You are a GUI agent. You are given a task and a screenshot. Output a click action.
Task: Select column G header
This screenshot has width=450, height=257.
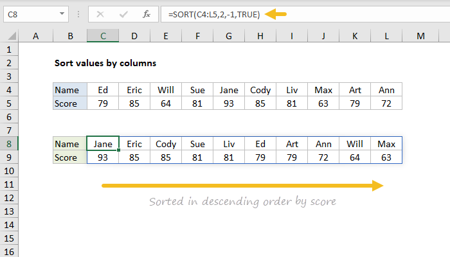point(229,36)
